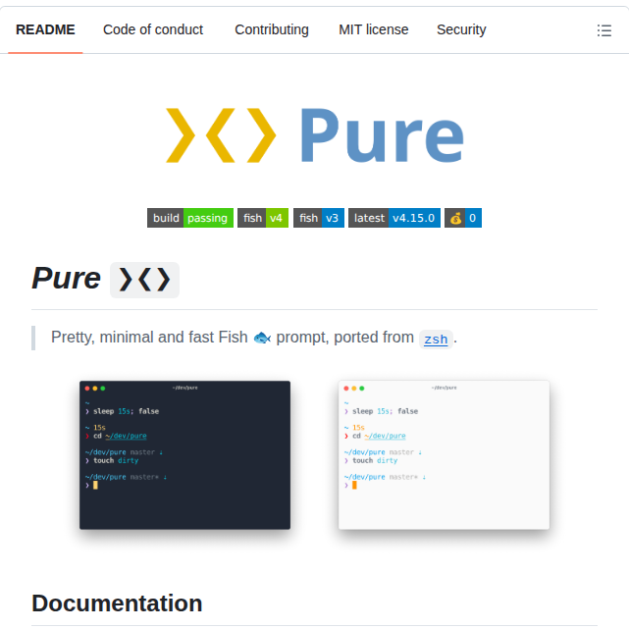This screenshot has height=629, width=629.
Task: Follow the zsh link in description
Action: 436,339
